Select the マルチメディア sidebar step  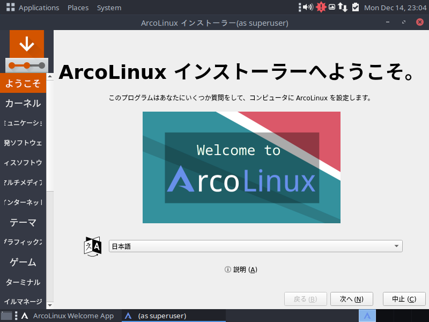coord(23,182)
